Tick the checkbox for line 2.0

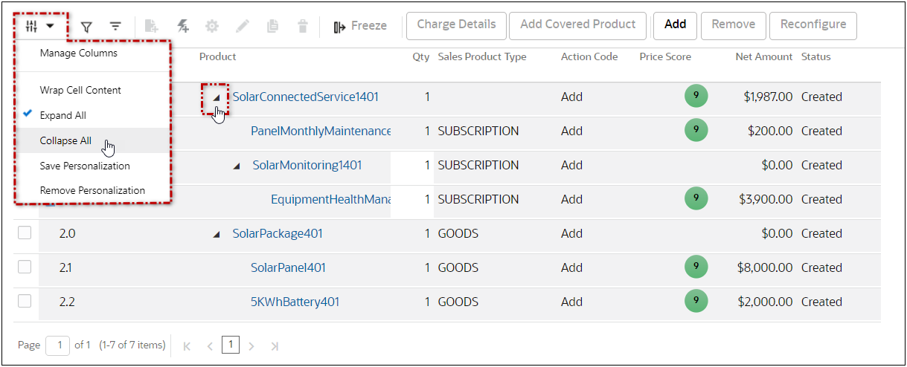pos(25,233)
